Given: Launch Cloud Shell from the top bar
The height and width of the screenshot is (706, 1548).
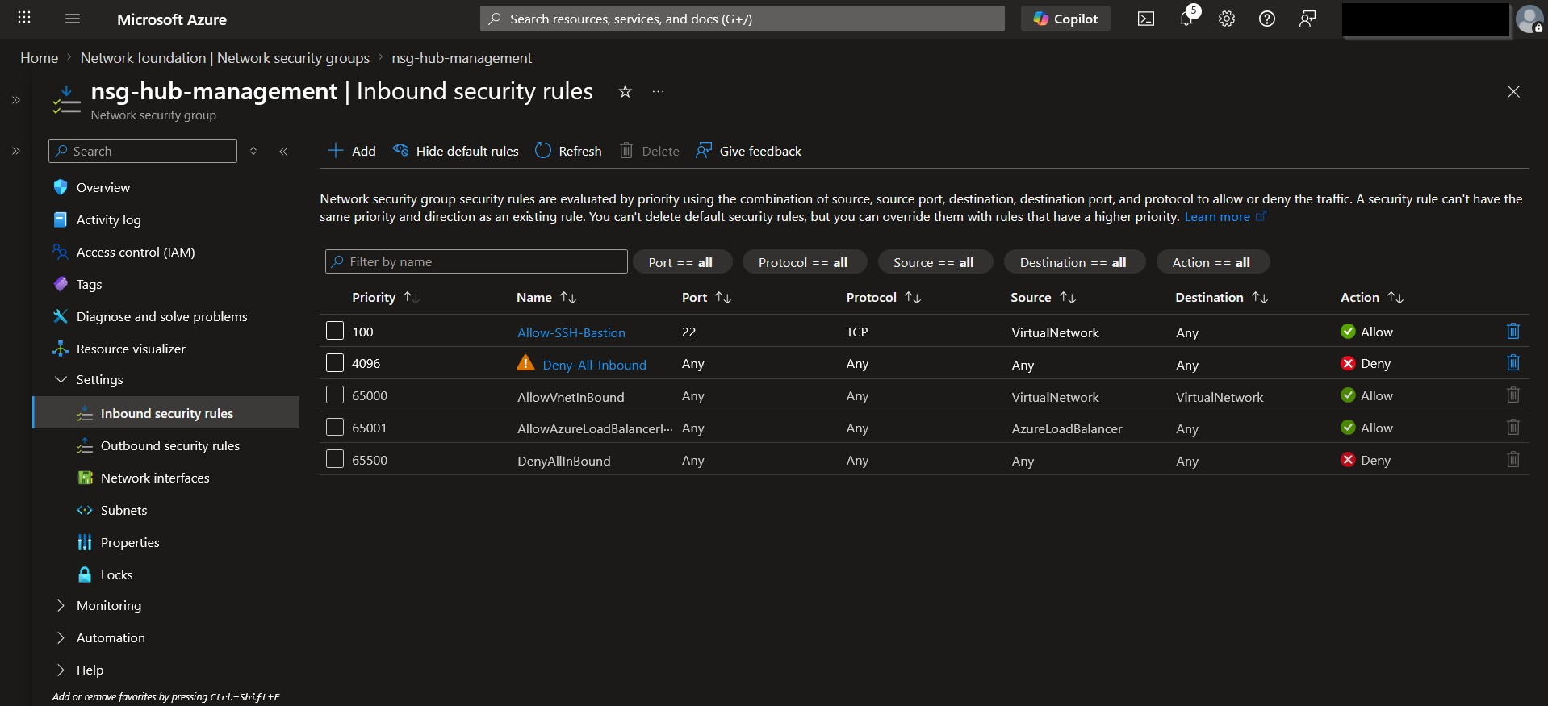Looking at the screenshot, I should 1146,19.
